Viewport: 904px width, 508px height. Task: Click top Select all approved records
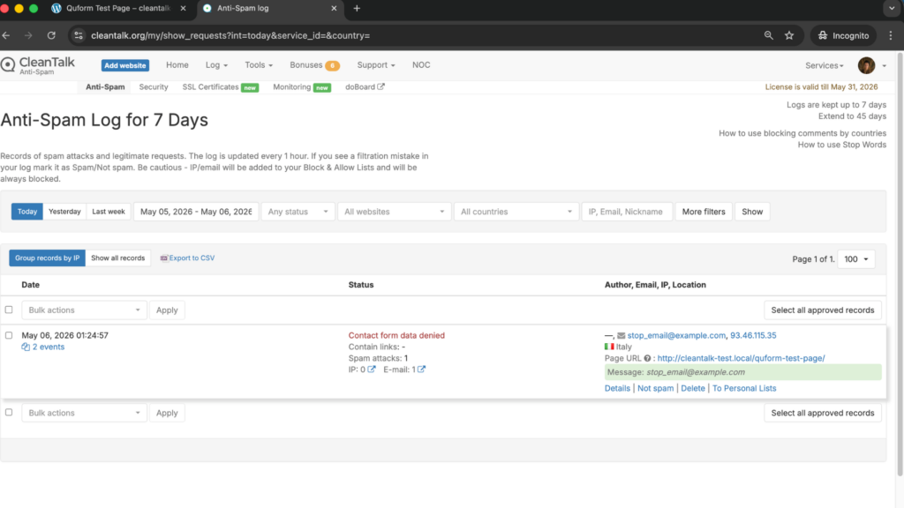(823, 310)
